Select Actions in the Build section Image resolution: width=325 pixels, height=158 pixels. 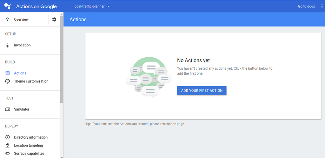tap(20, 73)
